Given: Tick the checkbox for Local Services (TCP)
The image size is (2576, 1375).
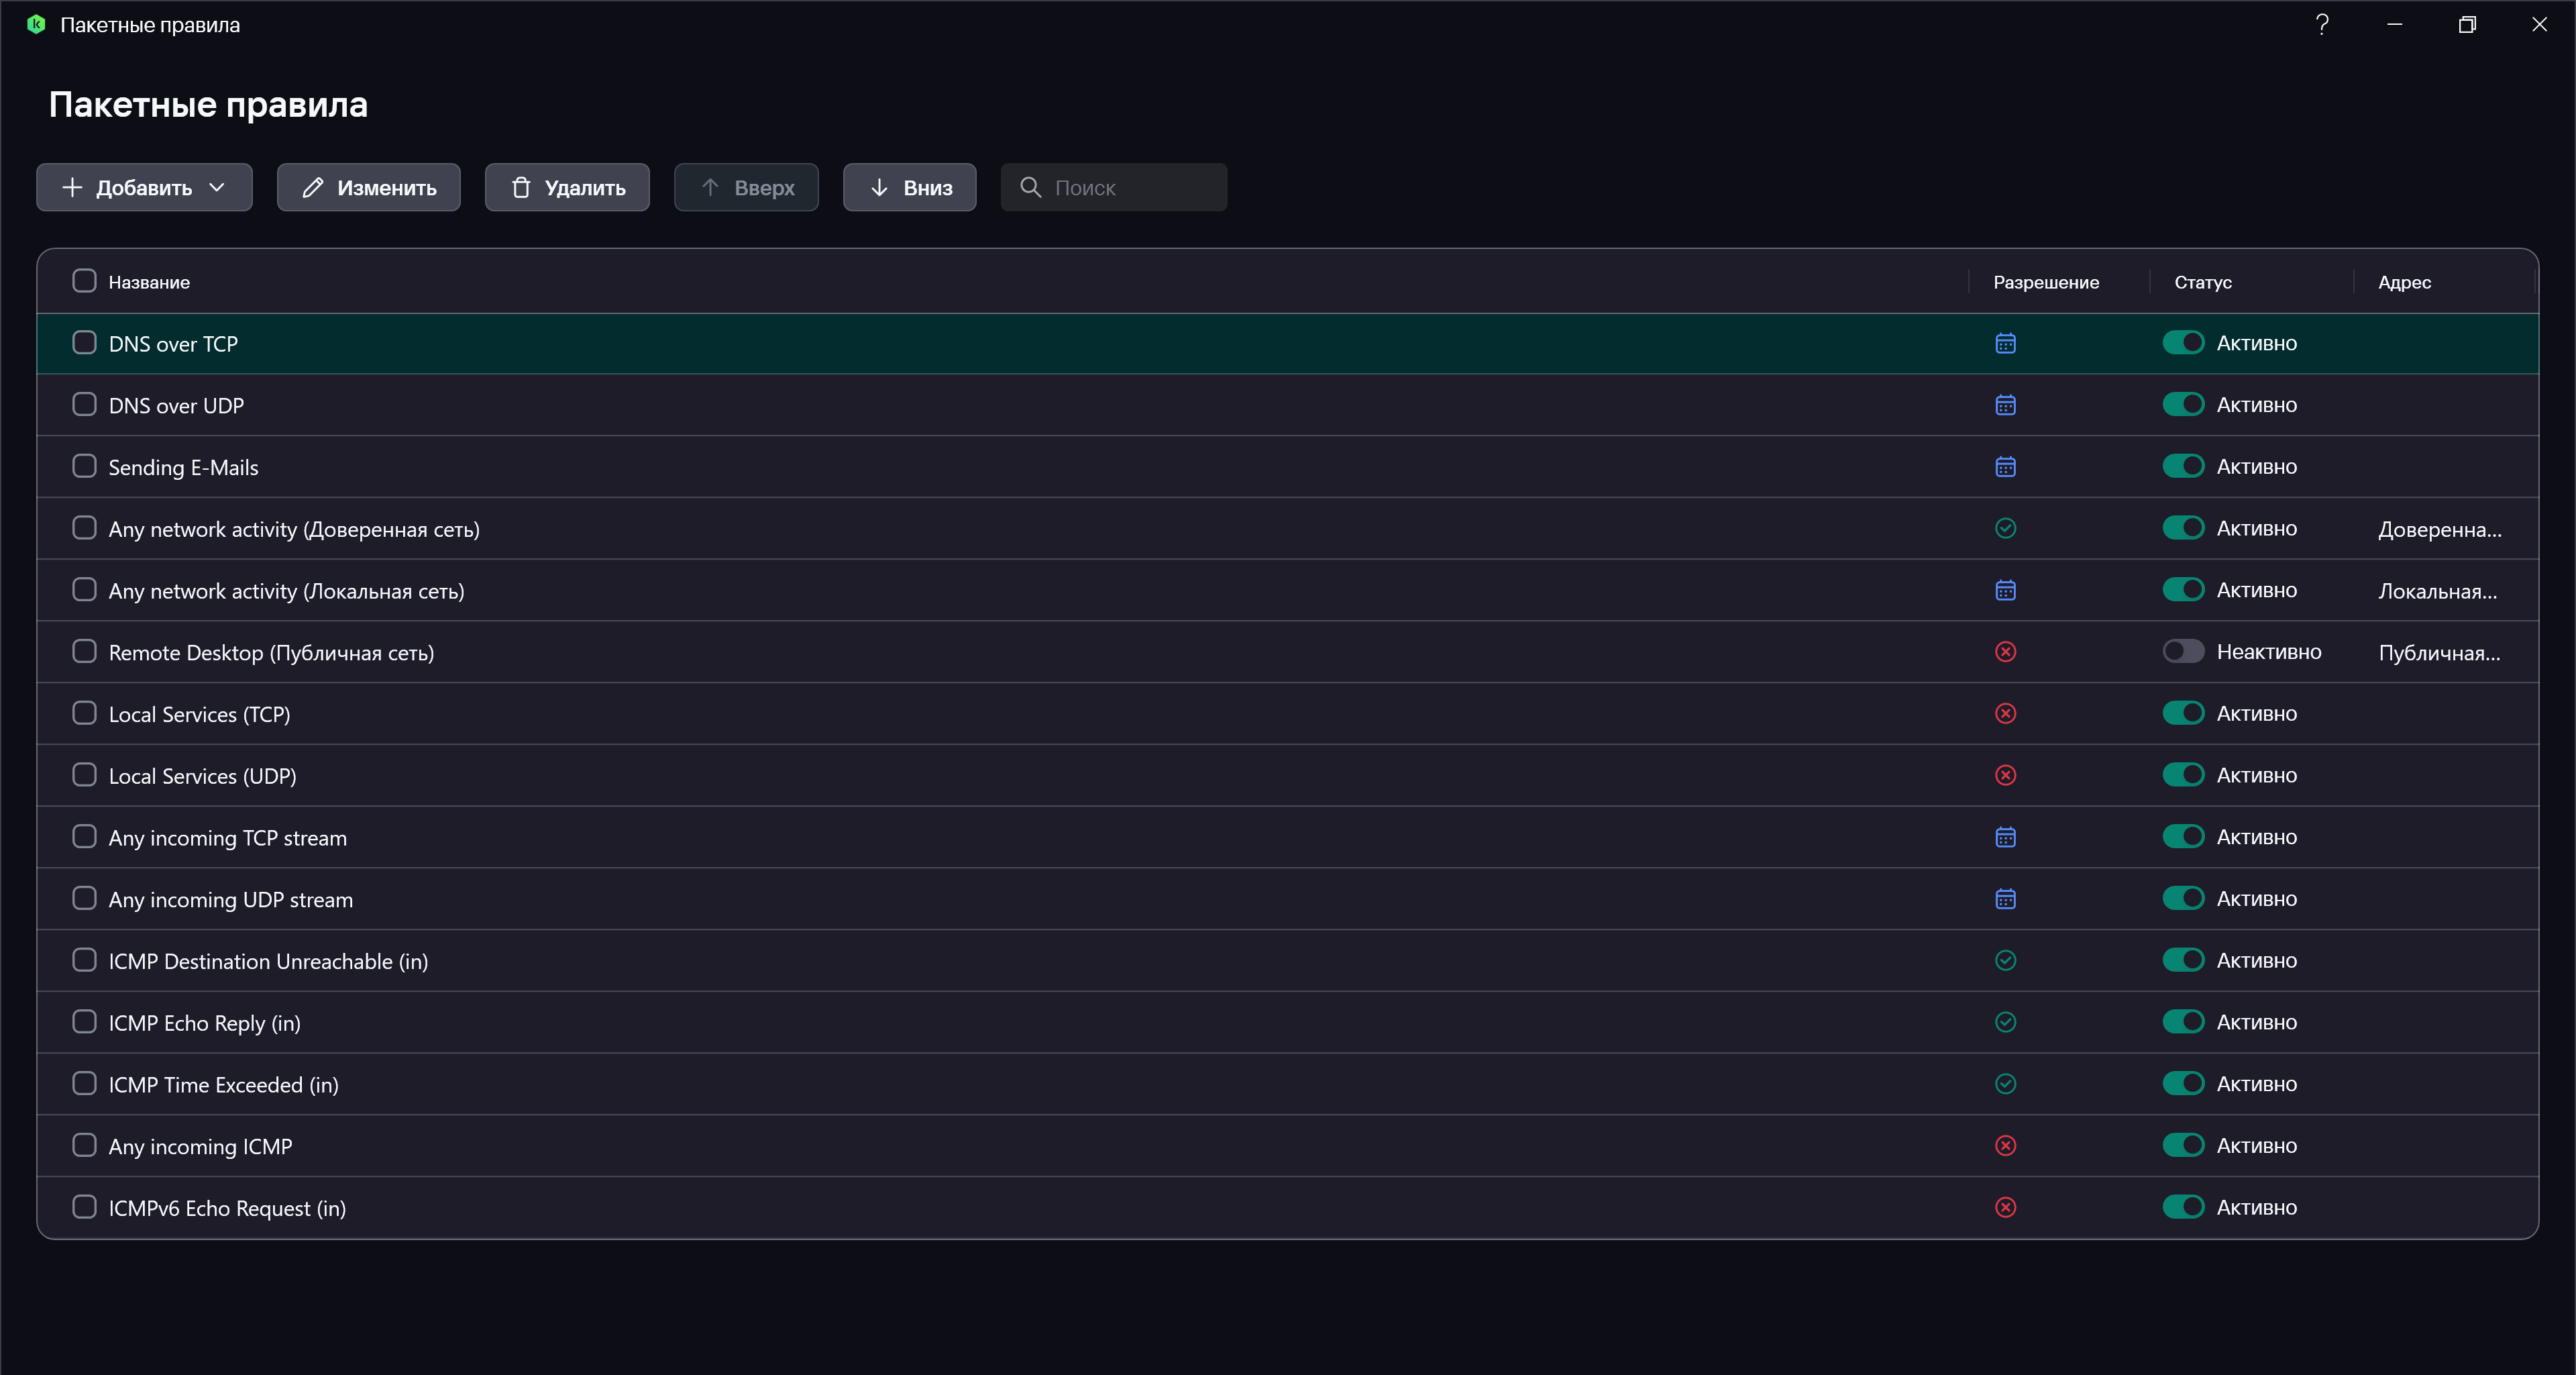Looking at the screenshot, I should coord(84,713).
